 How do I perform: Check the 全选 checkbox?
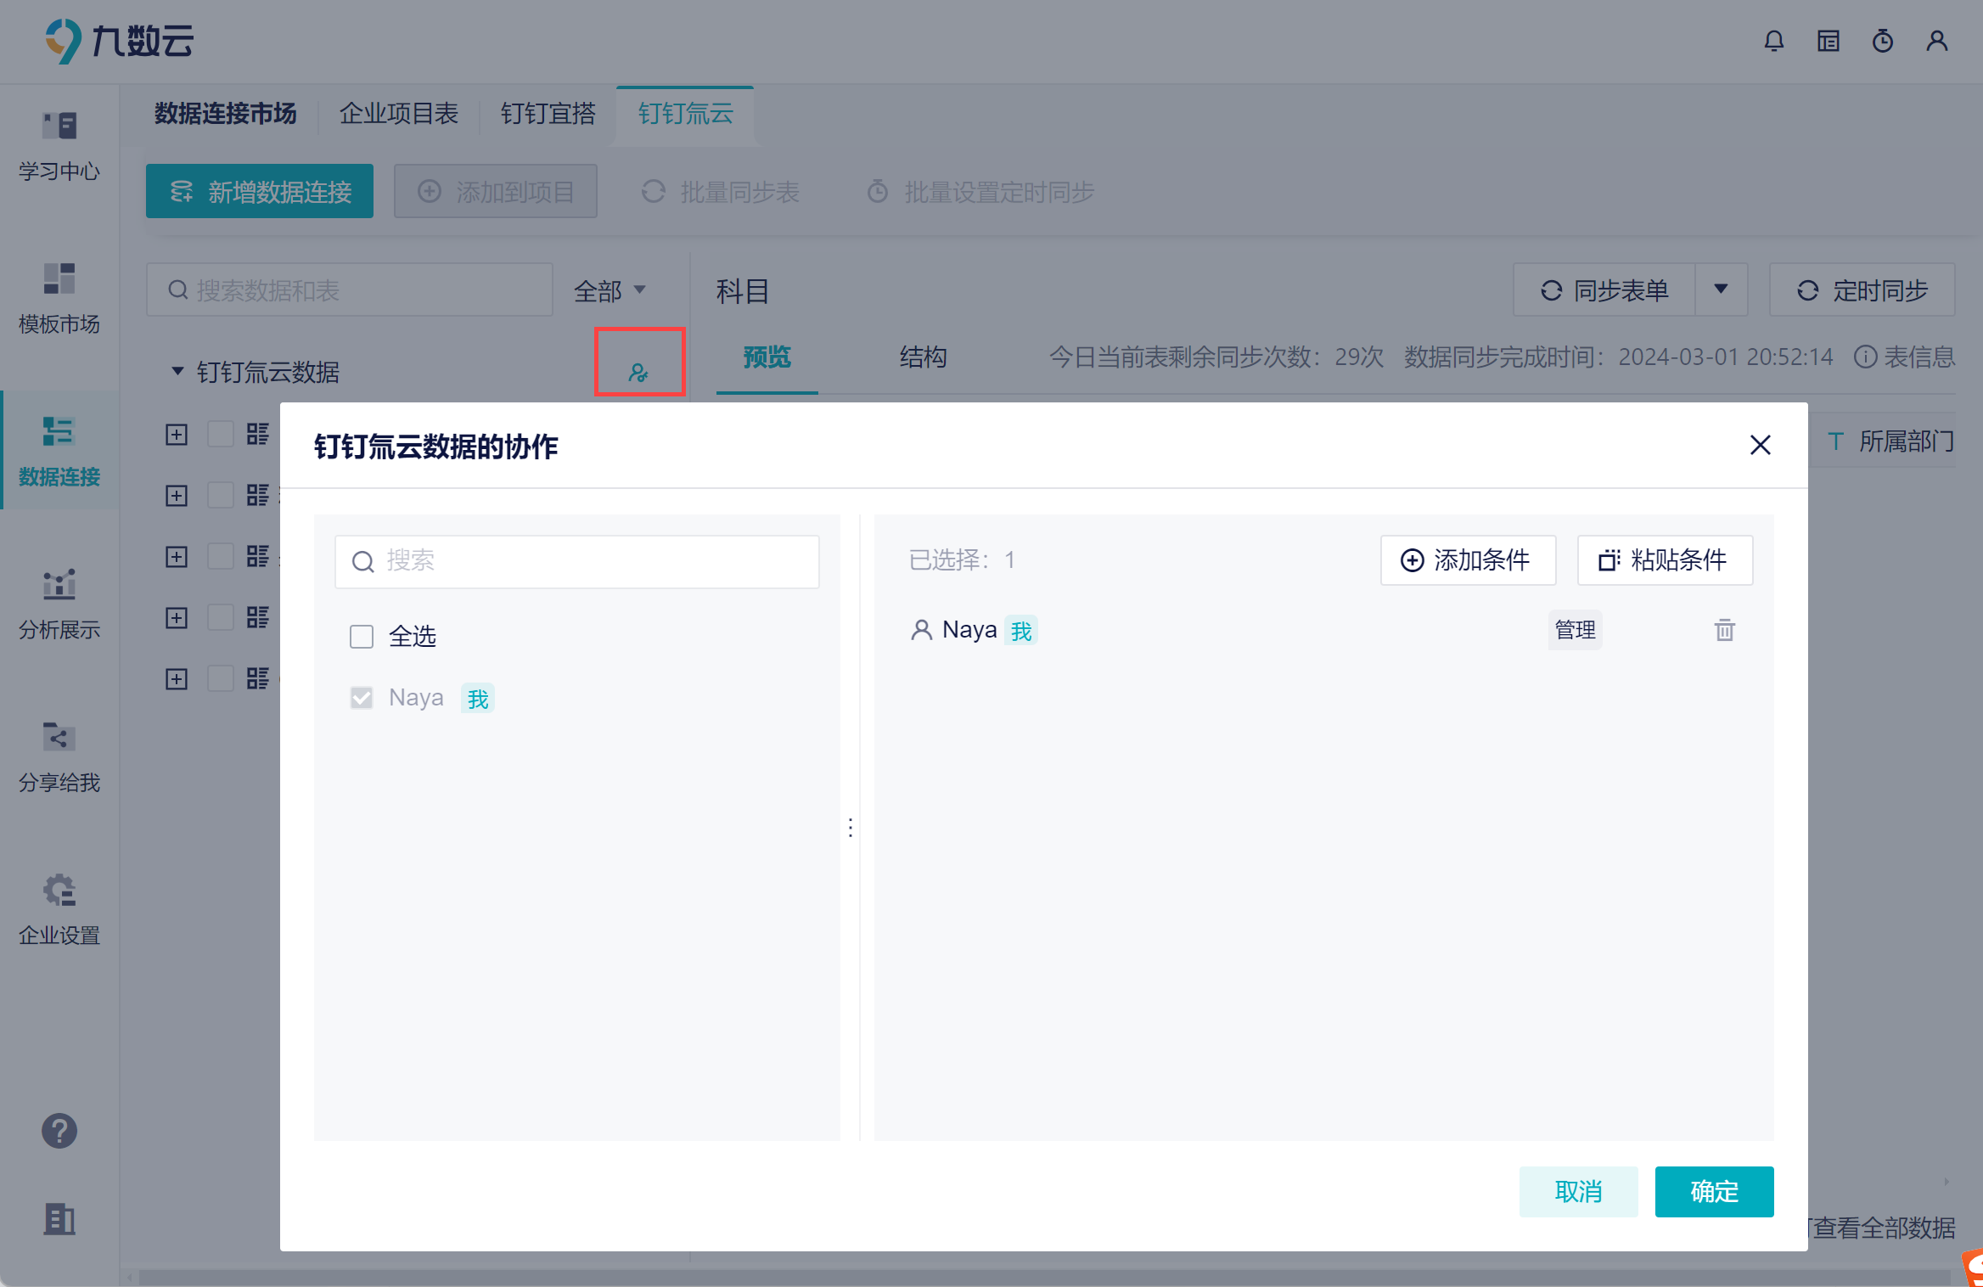tap(362, 636)
